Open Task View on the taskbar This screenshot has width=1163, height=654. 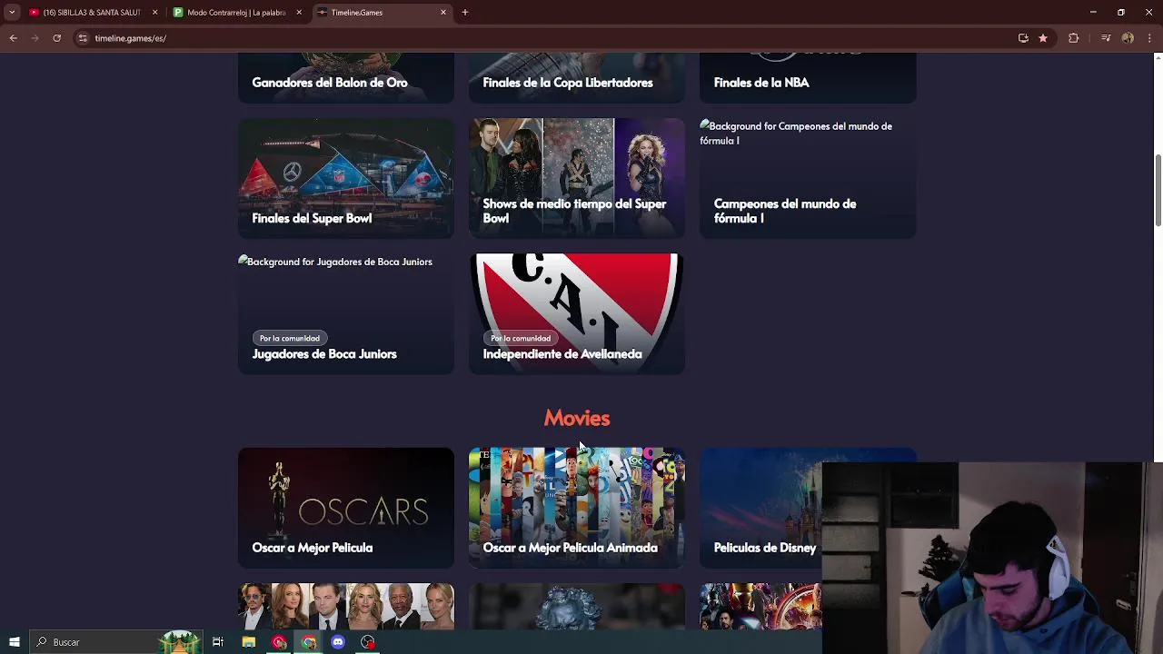(218, 642)
